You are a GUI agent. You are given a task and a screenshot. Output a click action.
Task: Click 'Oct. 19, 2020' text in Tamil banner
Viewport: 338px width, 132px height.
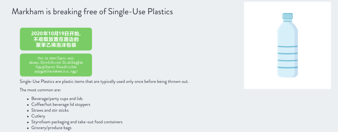tap(47, 58)
